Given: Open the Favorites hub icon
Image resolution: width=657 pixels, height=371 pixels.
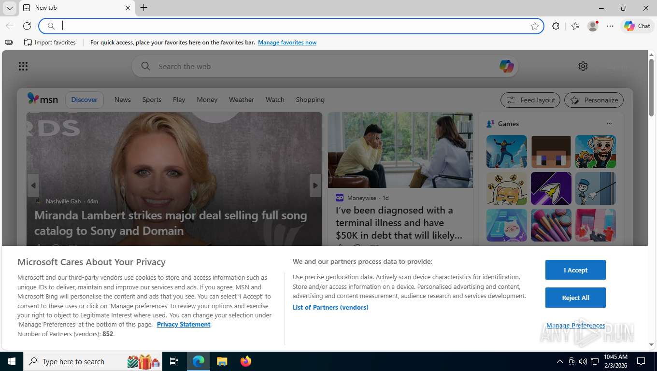Looking at the screenshot, I should [x=575, y=26].
